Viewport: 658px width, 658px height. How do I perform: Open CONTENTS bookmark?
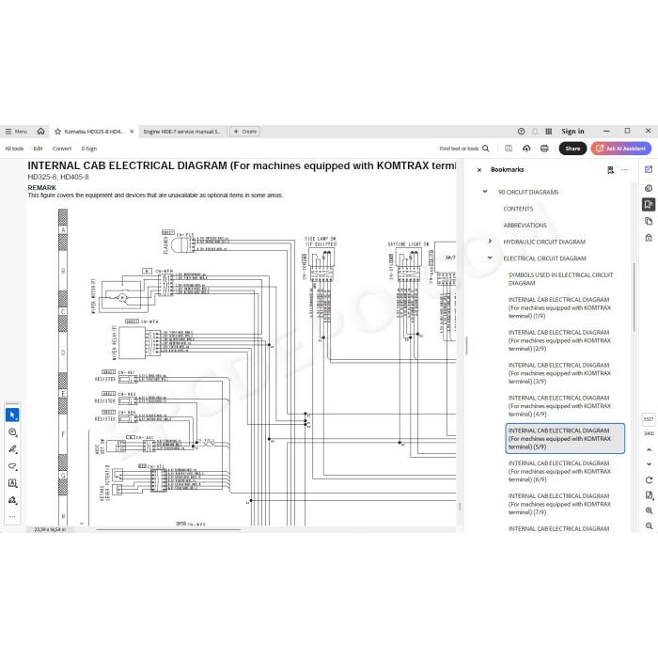click(x=518, y=209)
